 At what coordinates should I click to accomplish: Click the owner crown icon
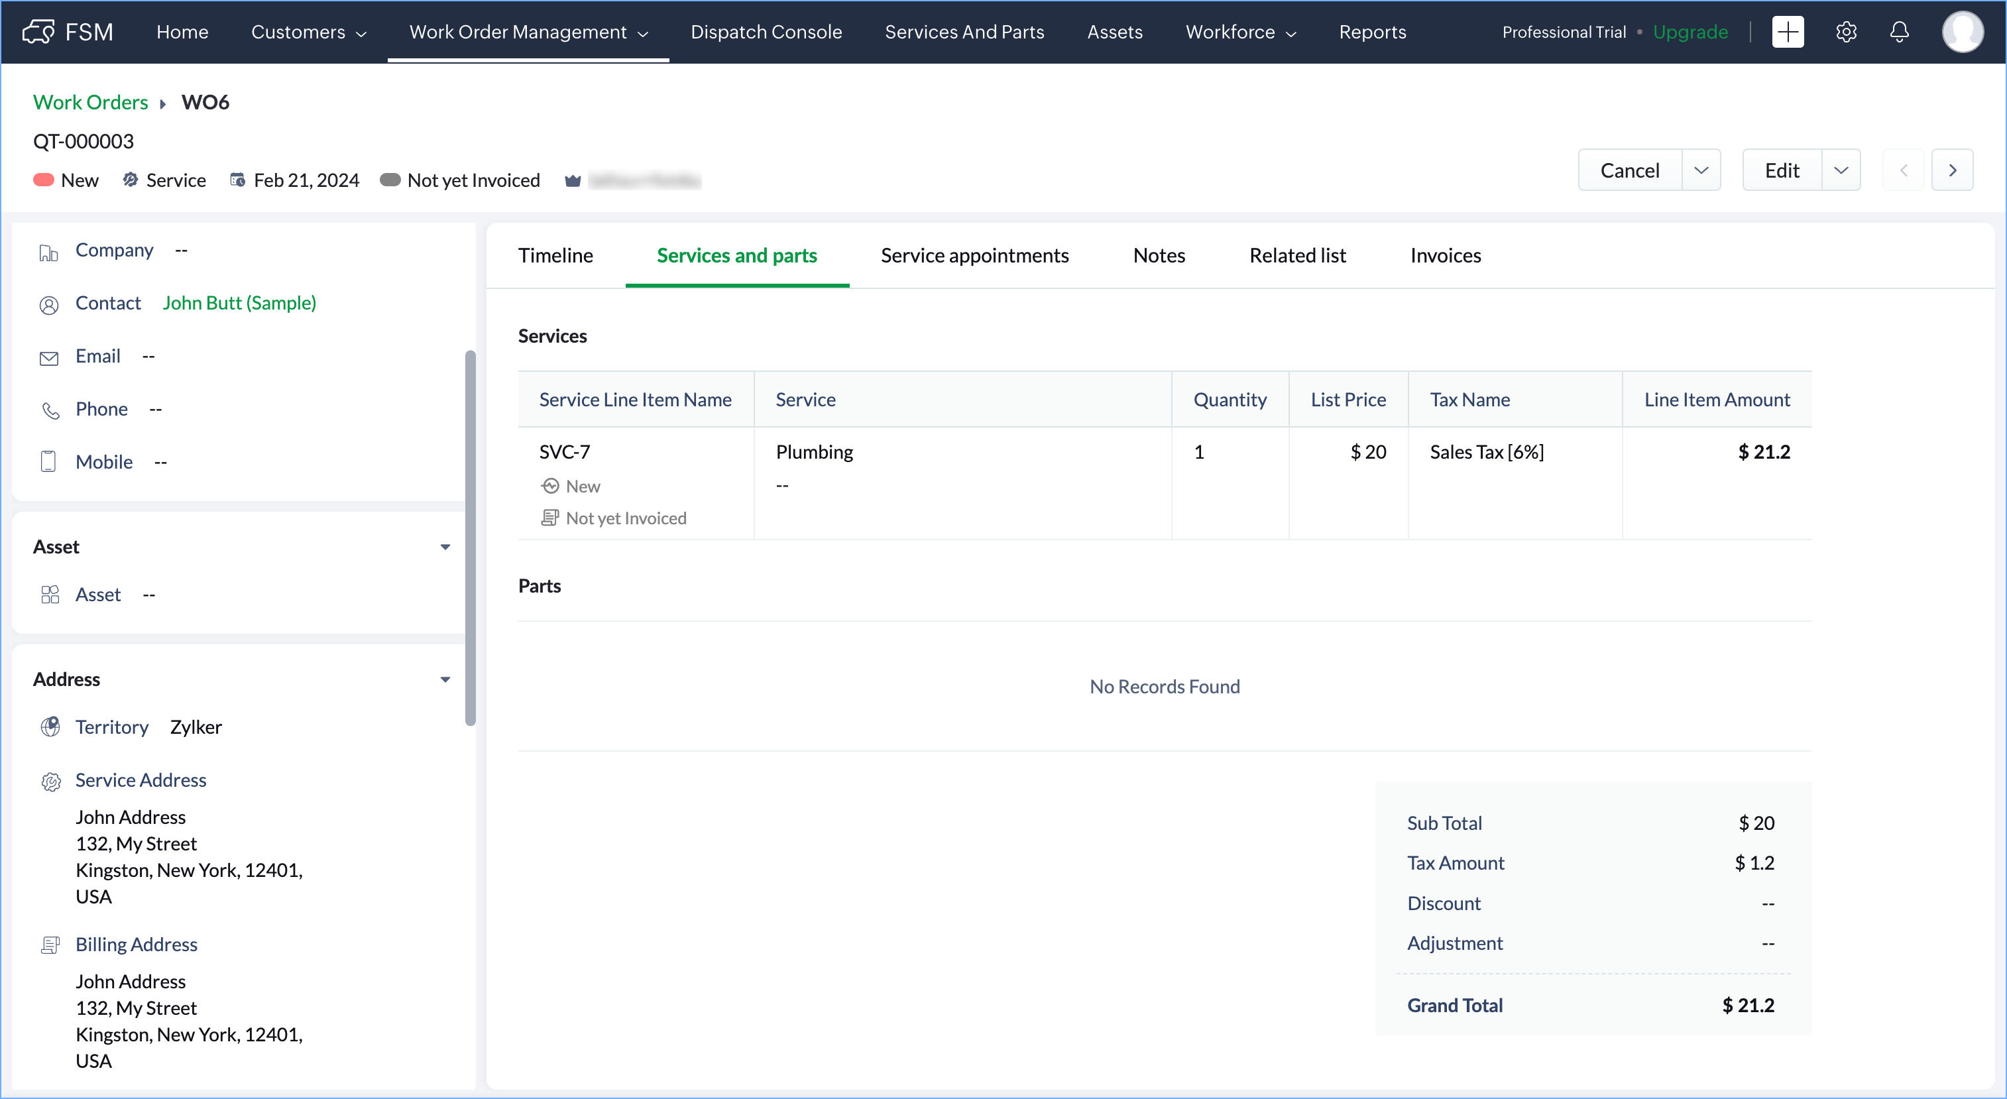[x=573, y=181]
